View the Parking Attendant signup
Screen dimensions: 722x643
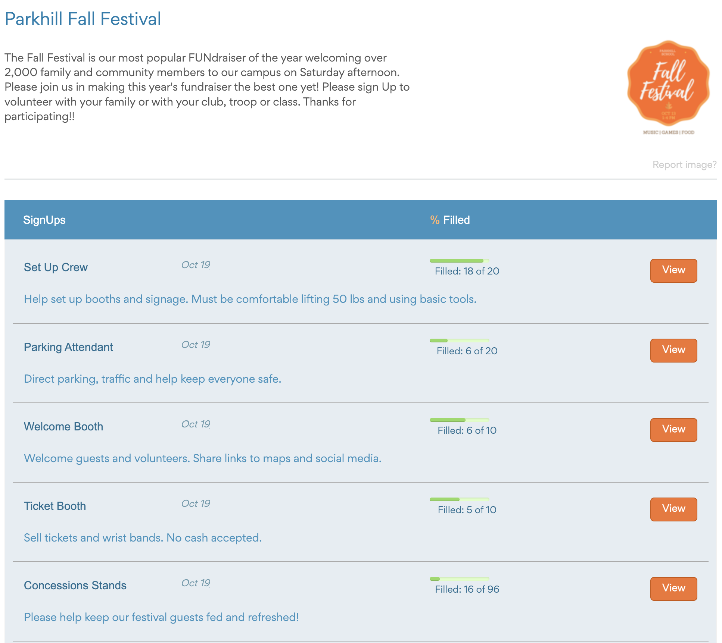(x=673, y=350)
